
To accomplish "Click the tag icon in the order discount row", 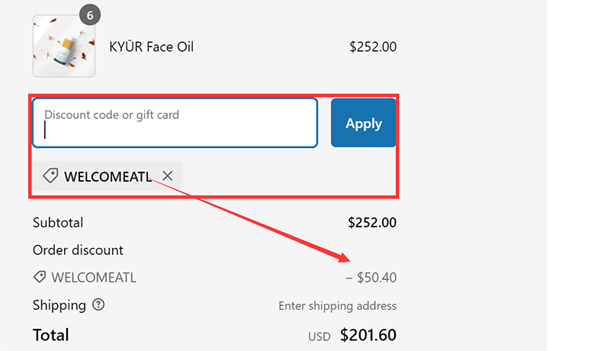I will click(x=39, y=277).
